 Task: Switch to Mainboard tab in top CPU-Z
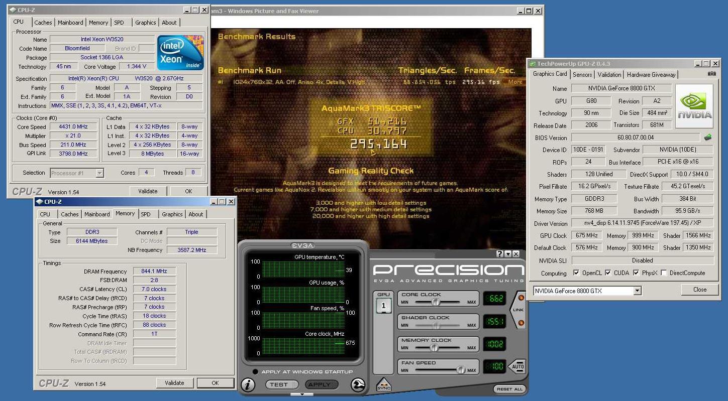[x=70, y=23]
